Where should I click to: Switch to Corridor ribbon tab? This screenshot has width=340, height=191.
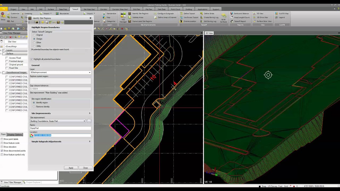[104, 9]
